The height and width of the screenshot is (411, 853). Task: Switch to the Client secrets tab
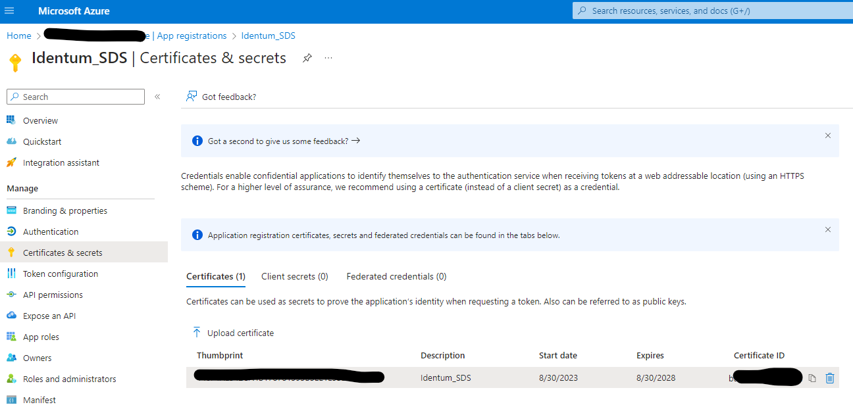[294, 276]
